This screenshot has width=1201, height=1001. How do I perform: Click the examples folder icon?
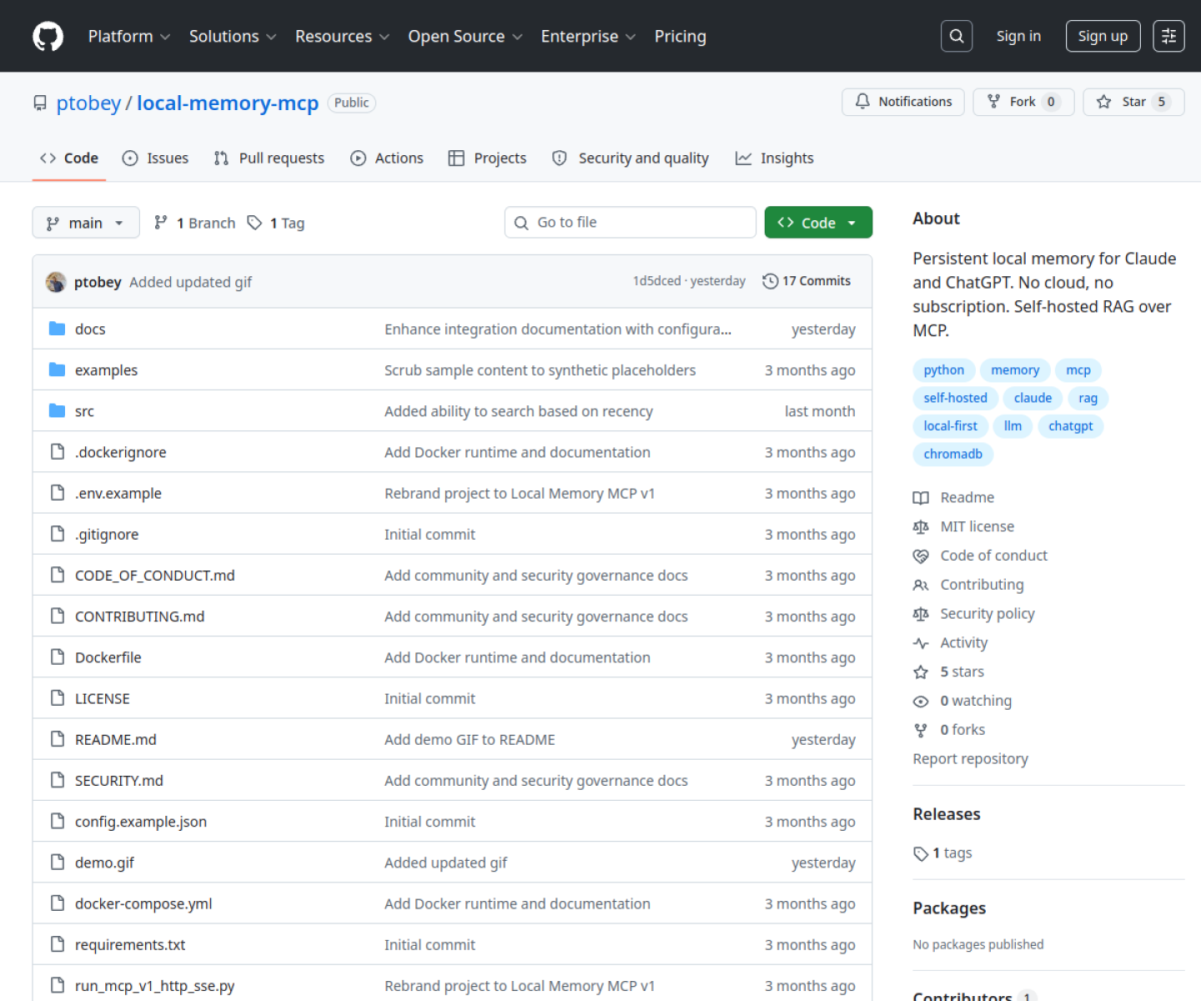(x=57, y=370)
